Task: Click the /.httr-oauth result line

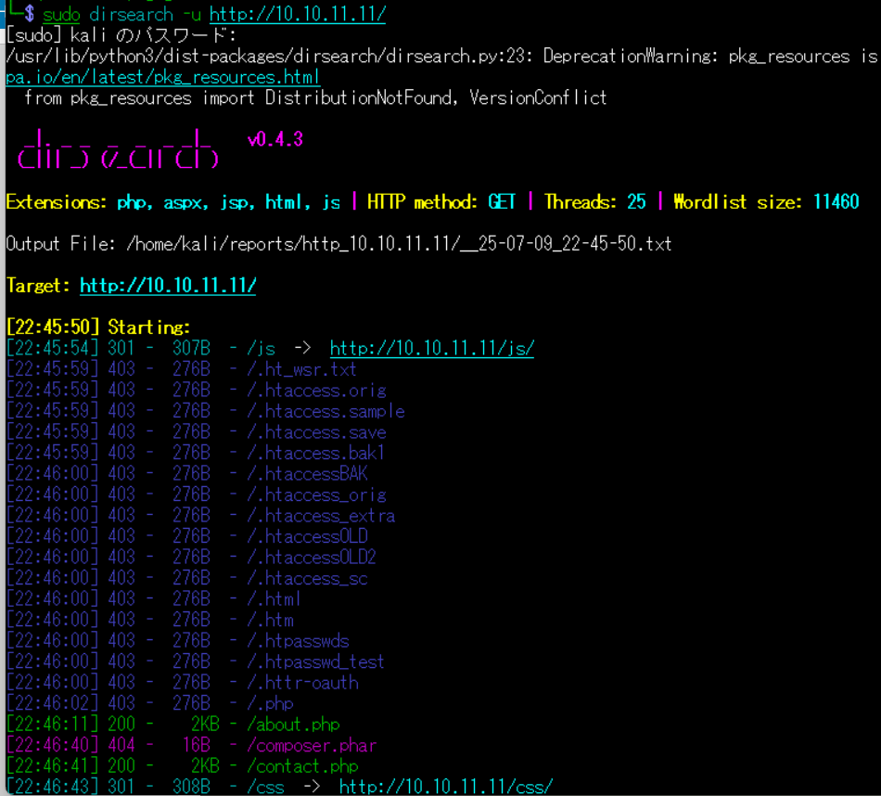Action: click(302, 683)
